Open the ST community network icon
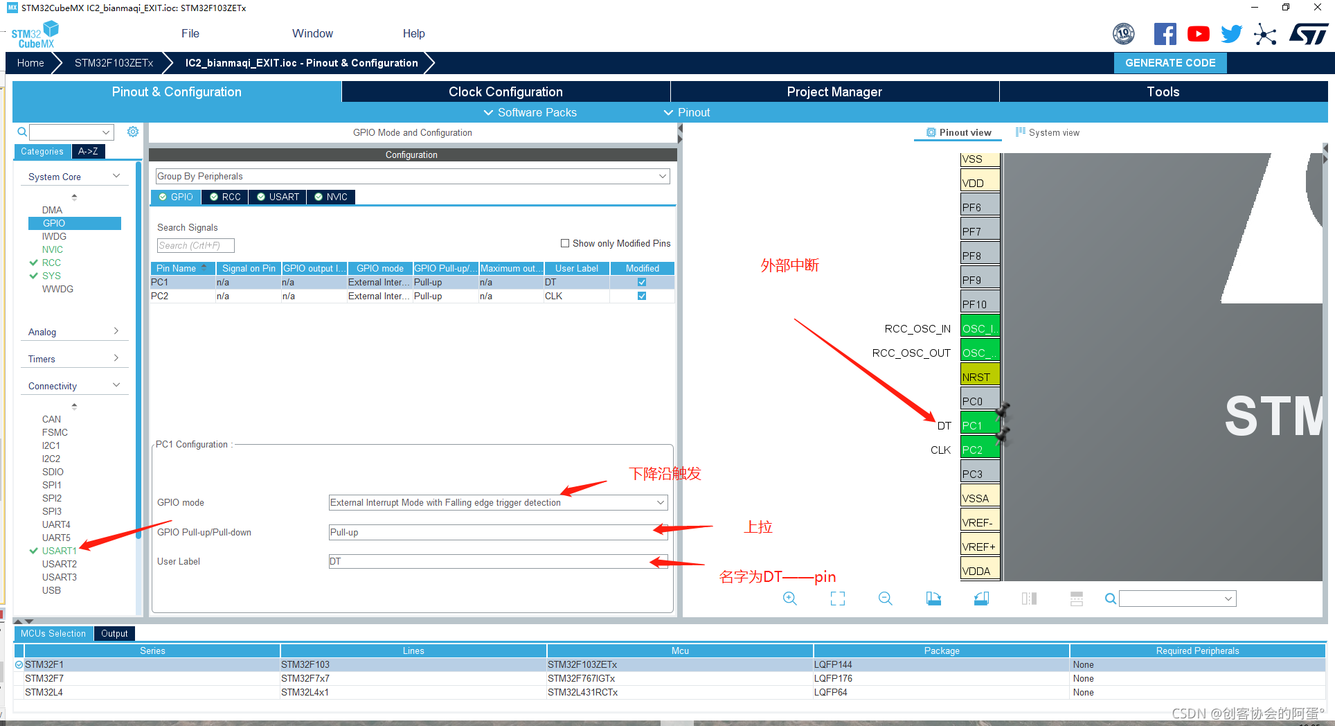This screenshot has width=1335, height=726. [1265, 34]
